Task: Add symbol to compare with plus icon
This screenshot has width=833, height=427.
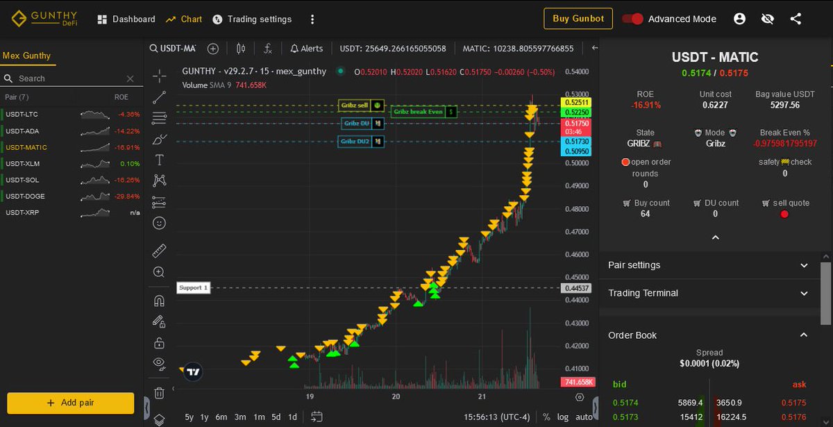Action: click(213, 48)
